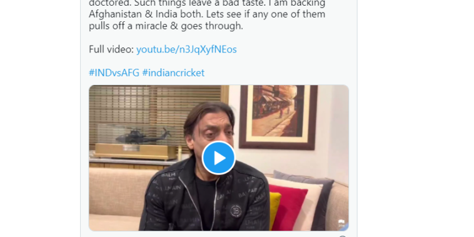This screenshot has width=474, height=237.
Task: Click the "Full video:" label text
Action: [111, 49]
